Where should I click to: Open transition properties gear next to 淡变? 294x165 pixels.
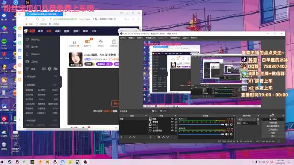(258, 120)
